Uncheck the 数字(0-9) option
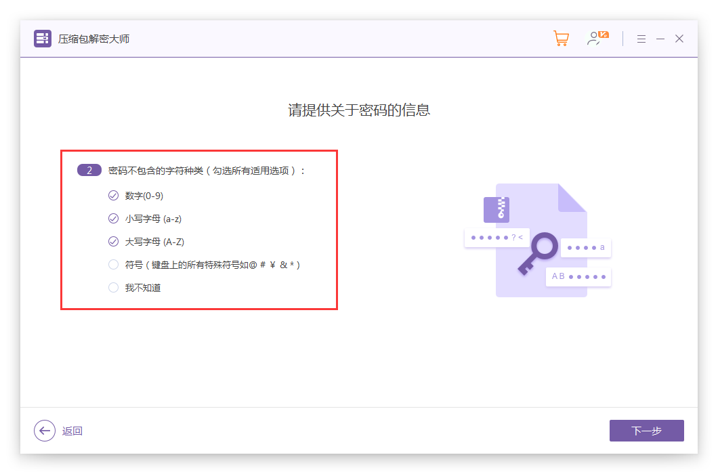Image resolution: width=718 pixels, height=474 pixels. pos(113,196)
